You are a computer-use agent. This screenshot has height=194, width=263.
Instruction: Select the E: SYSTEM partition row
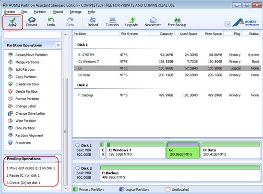(x=167, y=55)
